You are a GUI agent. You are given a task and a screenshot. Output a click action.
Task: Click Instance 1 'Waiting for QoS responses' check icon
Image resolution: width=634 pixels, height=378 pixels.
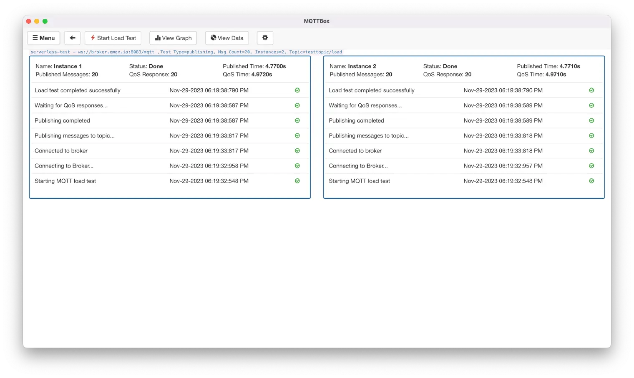(x=297, y=105)
